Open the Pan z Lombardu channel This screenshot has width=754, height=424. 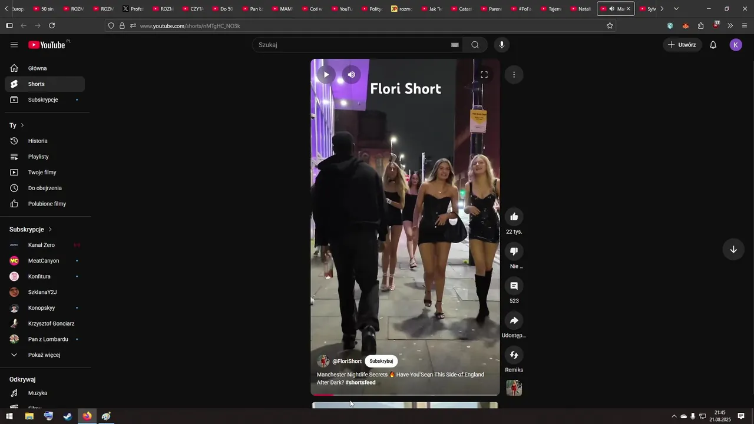[45, 339]
